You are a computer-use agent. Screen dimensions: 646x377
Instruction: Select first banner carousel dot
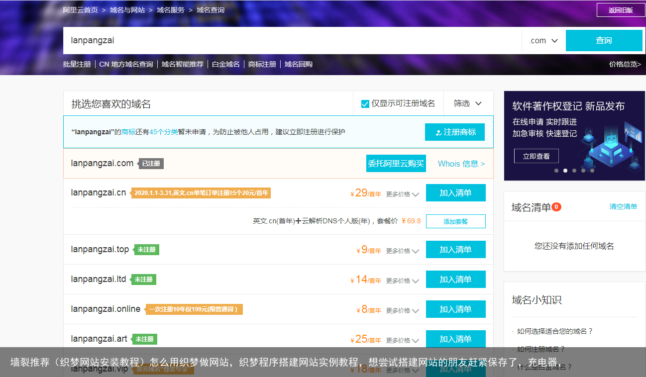tap(556, 171)
